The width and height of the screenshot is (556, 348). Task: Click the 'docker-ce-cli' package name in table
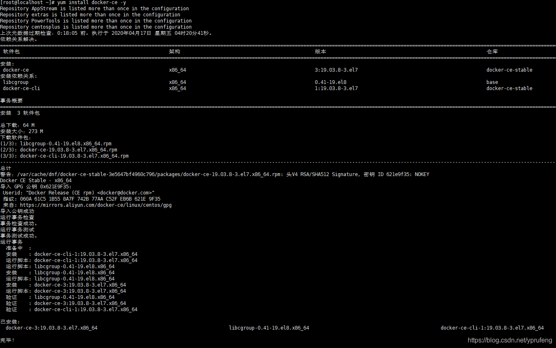tap(22, 88)
